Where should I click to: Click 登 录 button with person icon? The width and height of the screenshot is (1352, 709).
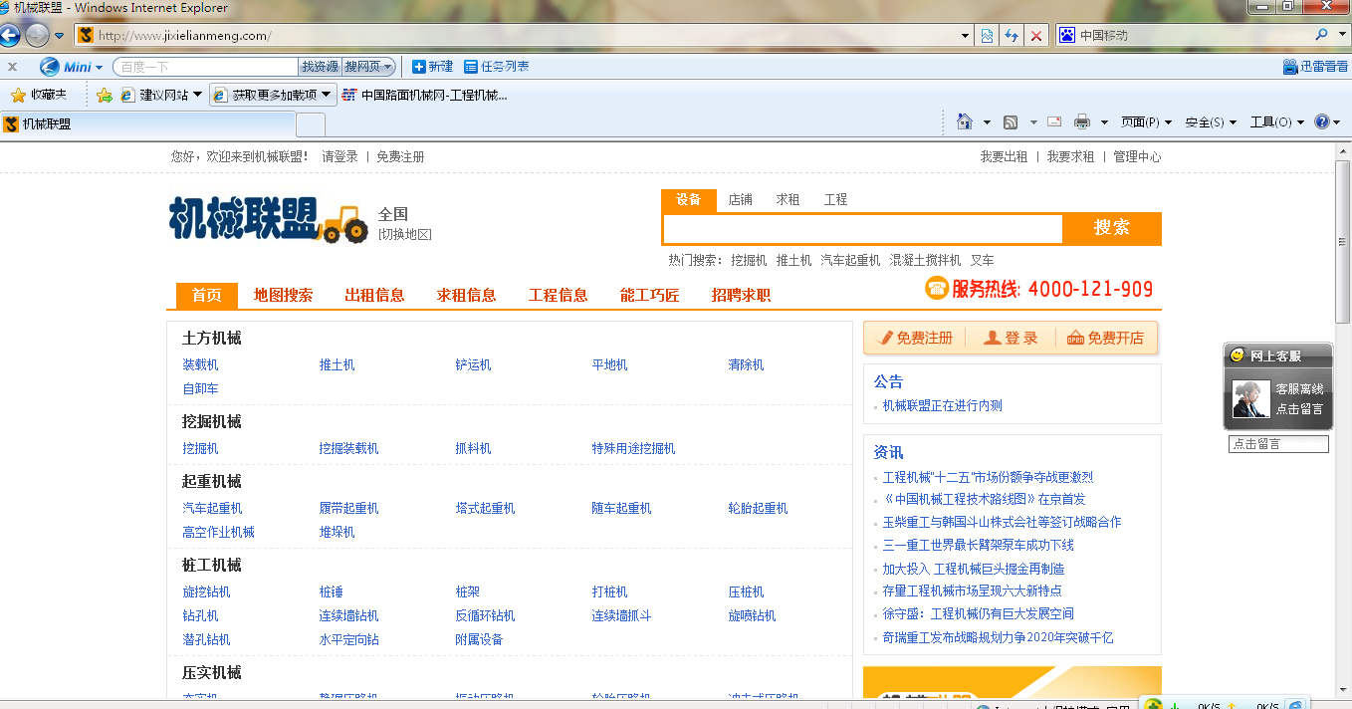[1012, 339]
